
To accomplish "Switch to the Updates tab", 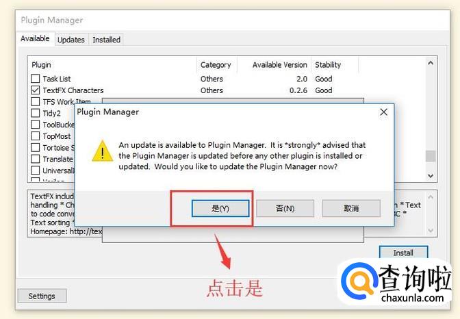I will coord(71,40).
